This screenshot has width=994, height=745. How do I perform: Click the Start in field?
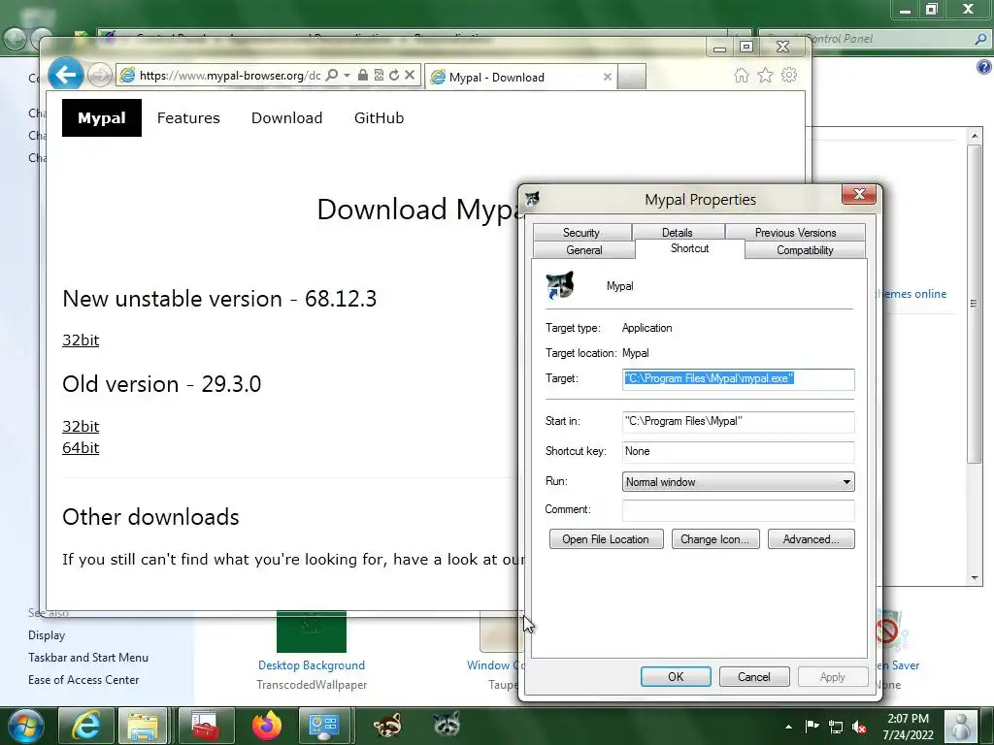pyautogui.click(x=739, y=421)
